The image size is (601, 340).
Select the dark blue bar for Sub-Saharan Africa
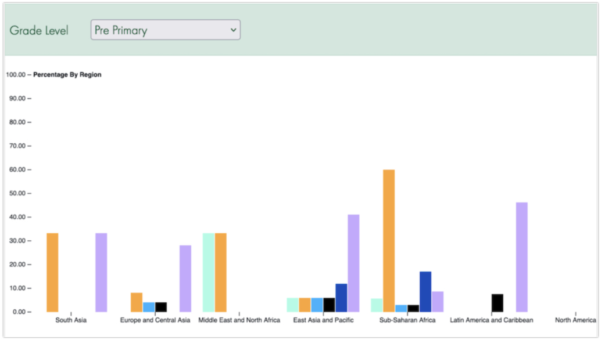426,292
